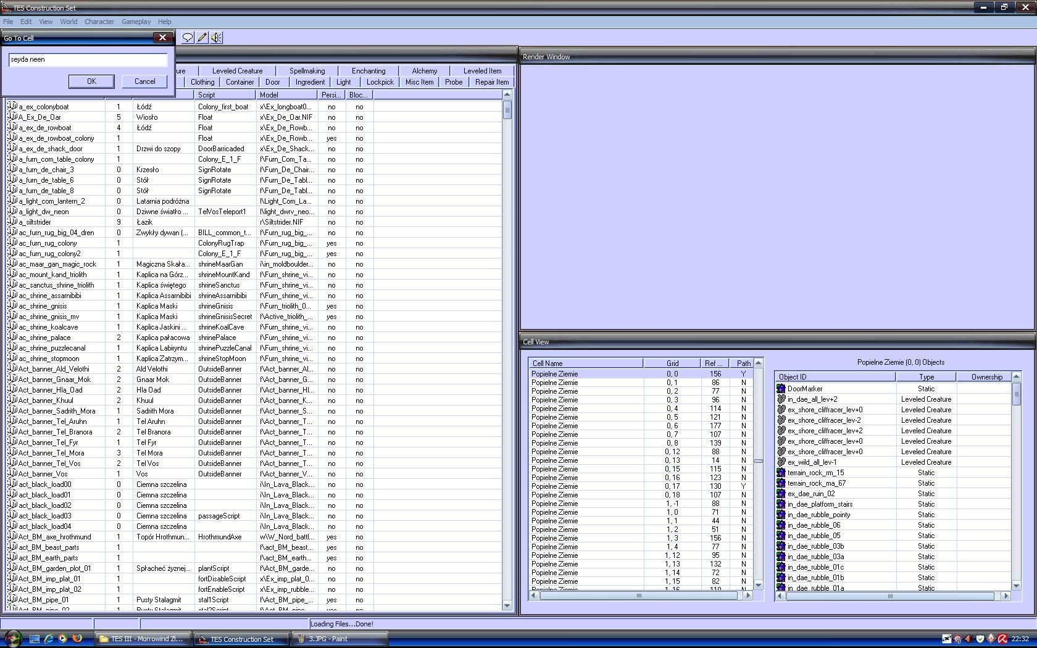This screenshot has height=648, width=1037.
Task: Open the Gameplay menu
Action: coord(136,22)
